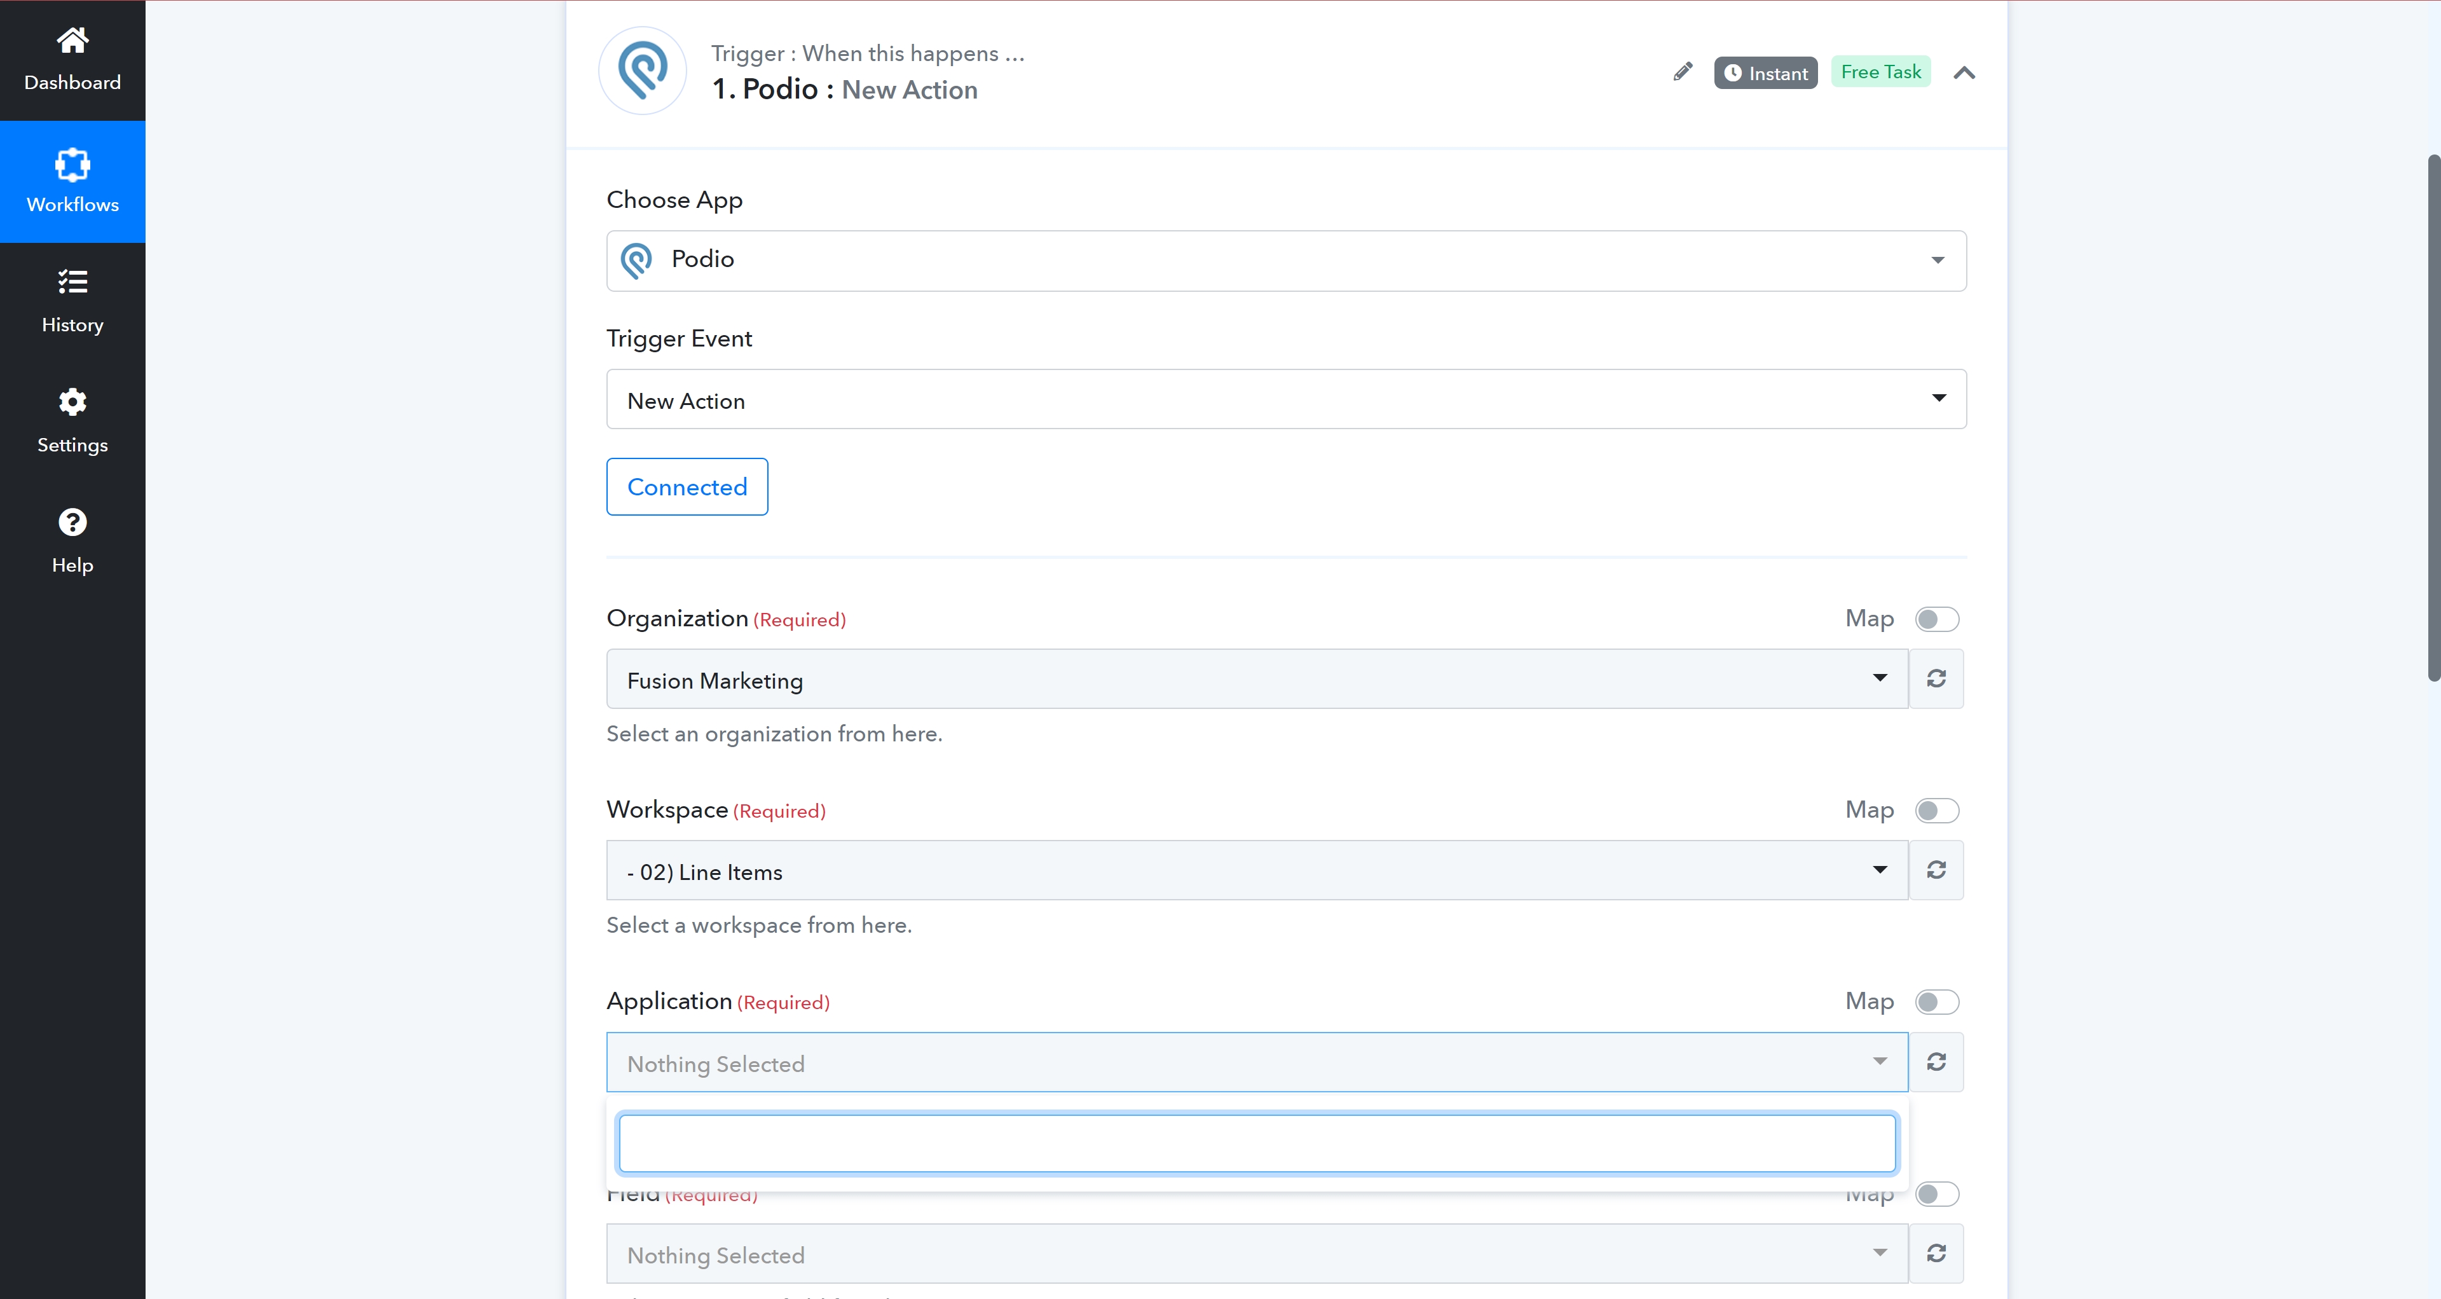Open the Field dropdown Nothing Selected
2441x1299 pixels.
1257,1253
